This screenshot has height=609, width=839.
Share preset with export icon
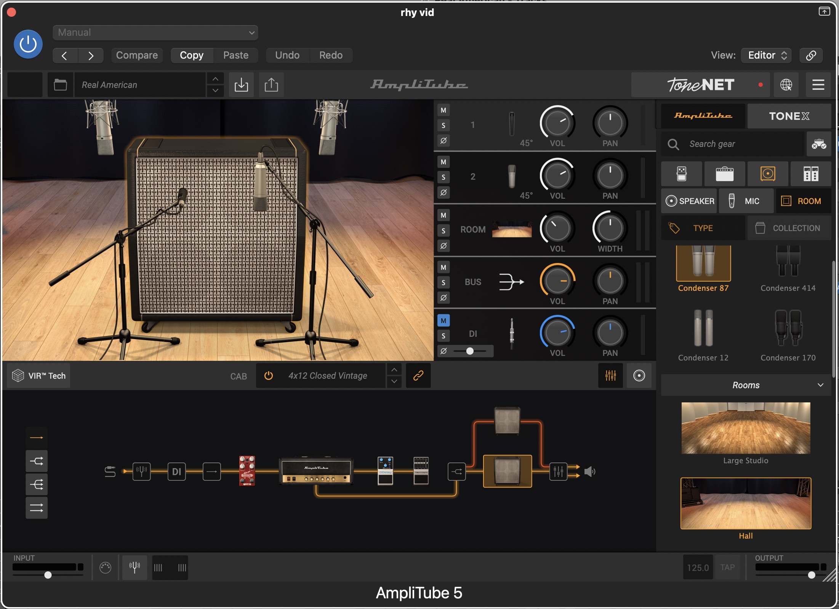[271, 84]
